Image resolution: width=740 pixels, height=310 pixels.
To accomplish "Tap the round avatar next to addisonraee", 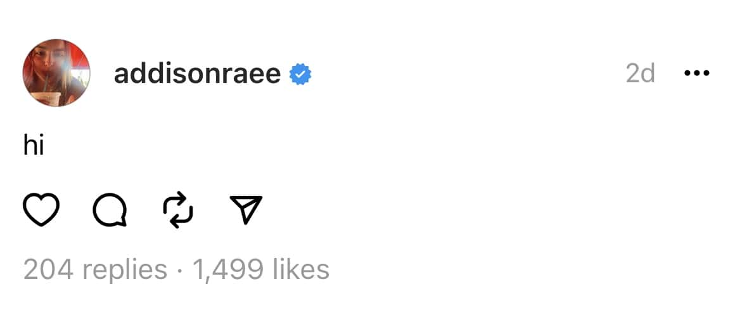I will pos(56,73).
